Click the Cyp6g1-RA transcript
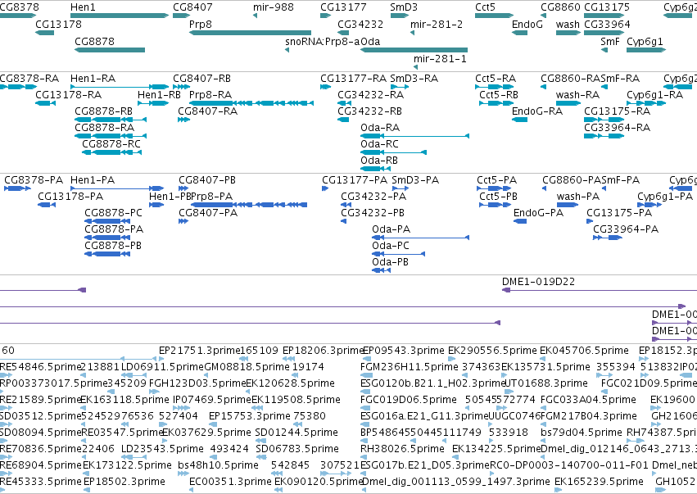Screen dimensions: 697x494 646,103
